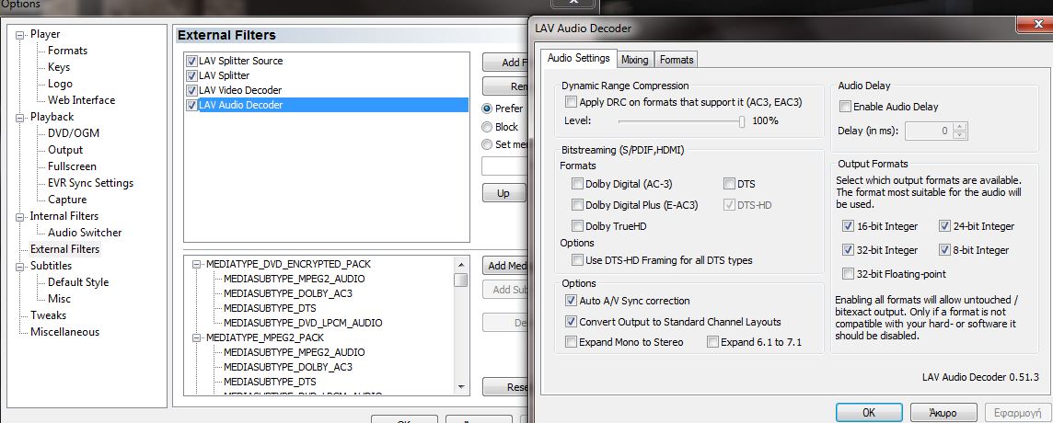Viewport: 1053px width, 423px height.
Task: Open Keys options page
Action: point(59,67)
